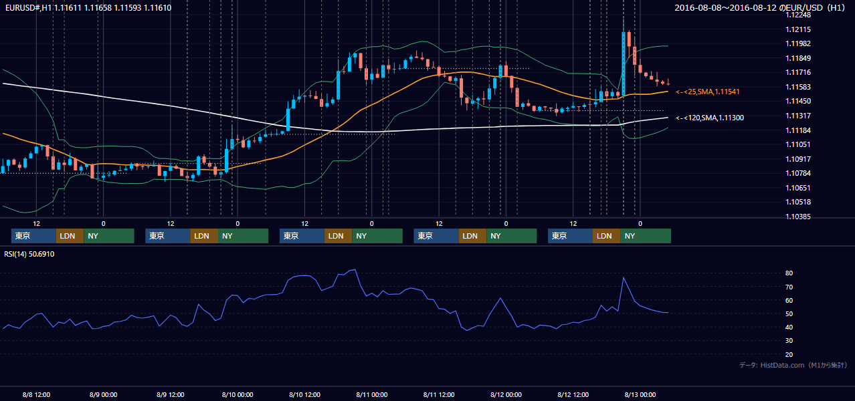
Task: Select the NY session block above 8/13 00:00
Action: click(x=646, y=236)
